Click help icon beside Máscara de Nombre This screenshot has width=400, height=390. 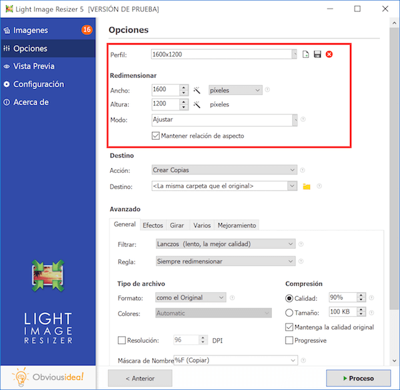pos(303,360)
